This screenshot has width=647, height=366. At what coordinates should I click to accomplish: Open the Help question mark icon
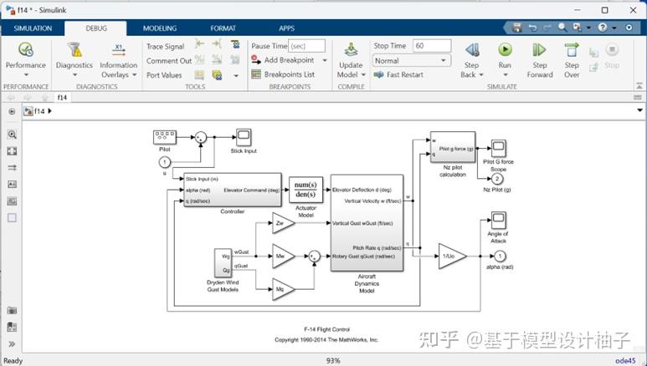pyautogui.click(x=603, y=28)
